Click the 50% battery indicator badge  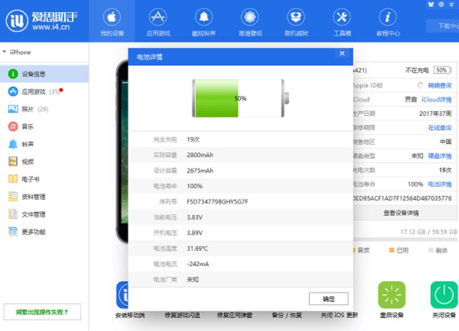[442, 70]
